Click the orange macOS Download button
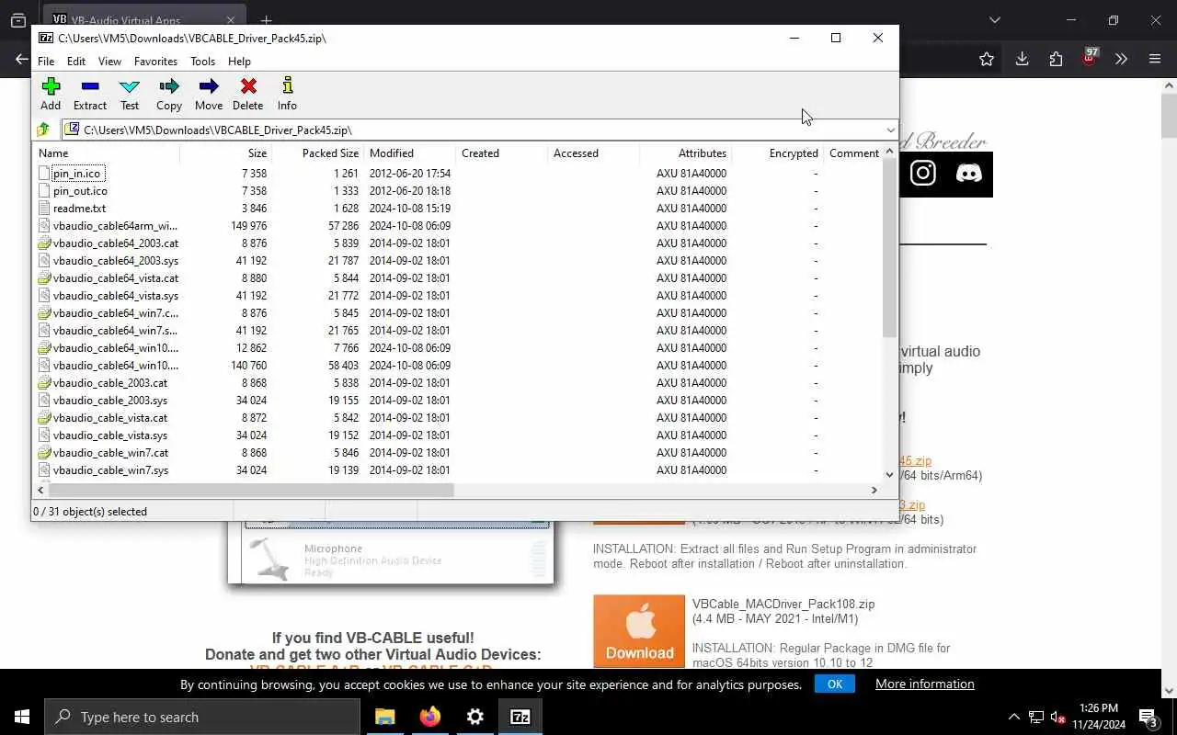Image resolution: width=1177 pixels, height=735 pixels. click(x=639, y=631)
